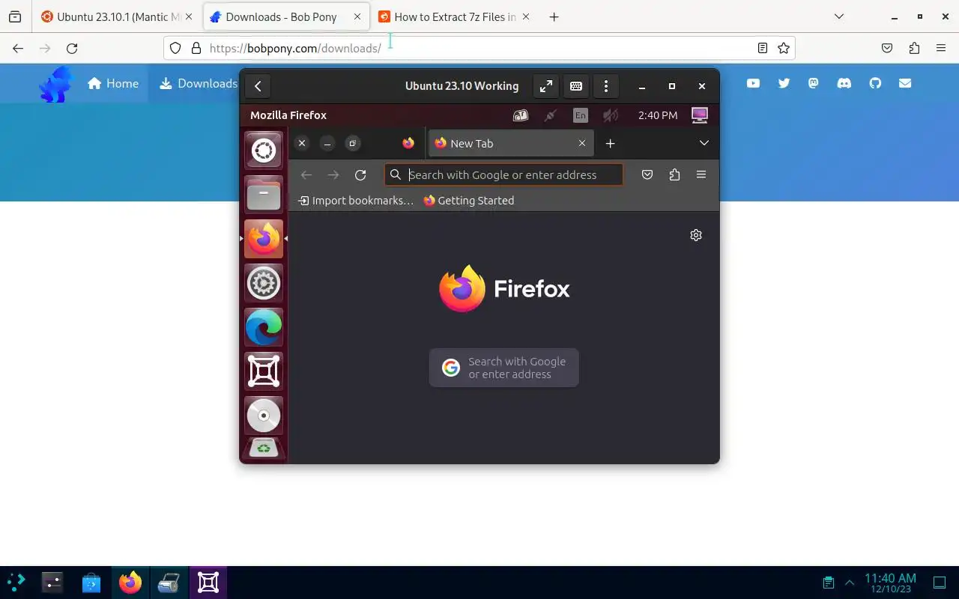Screen dimensions: 959x599
Task: Open Downloads link in Bob Pony navbar
Action: click(198, 84)
